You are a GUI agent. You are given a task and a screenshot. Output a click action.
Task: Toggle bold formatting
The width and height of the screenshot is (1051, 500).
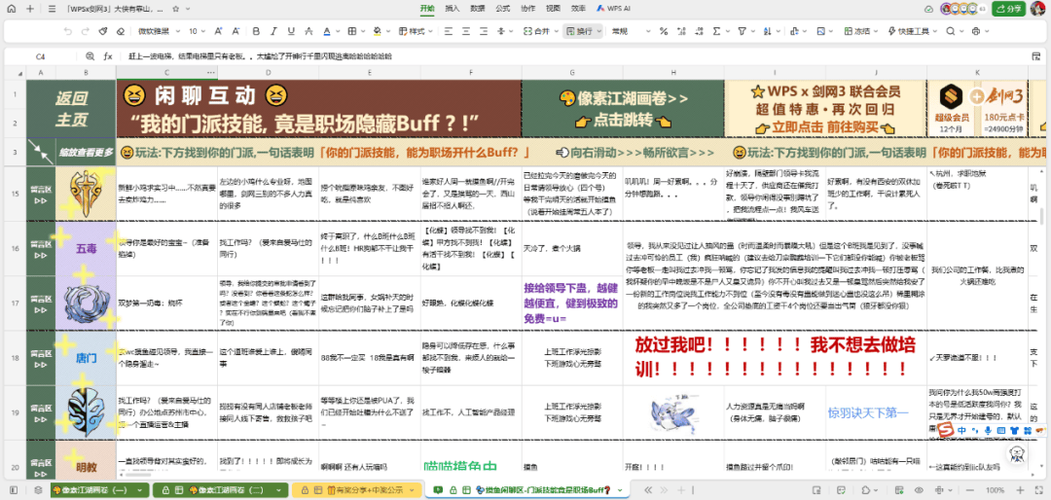[256, 31]
